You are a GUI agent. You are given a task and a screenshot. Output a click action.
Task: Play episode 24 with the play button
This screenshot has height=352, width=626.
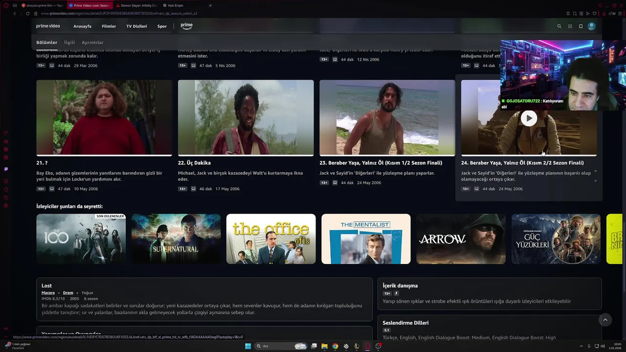[529, 118]
